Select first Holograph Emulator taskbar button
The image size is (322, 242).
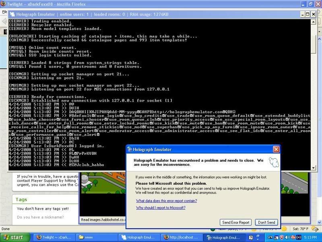point(139,237)
